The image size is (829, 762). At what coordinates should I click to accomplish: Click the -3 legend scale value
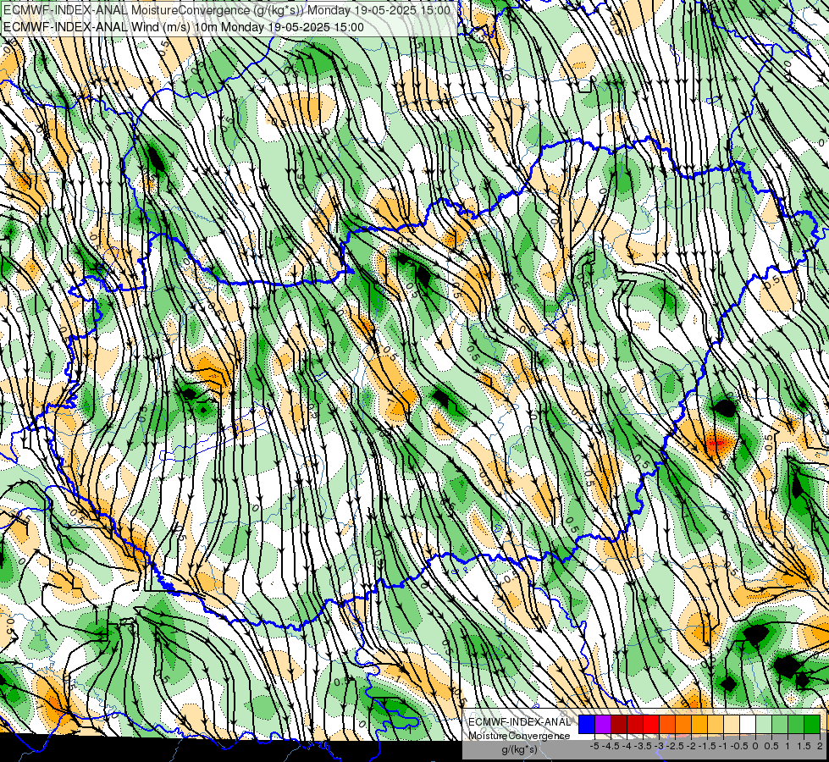[659, 746]
